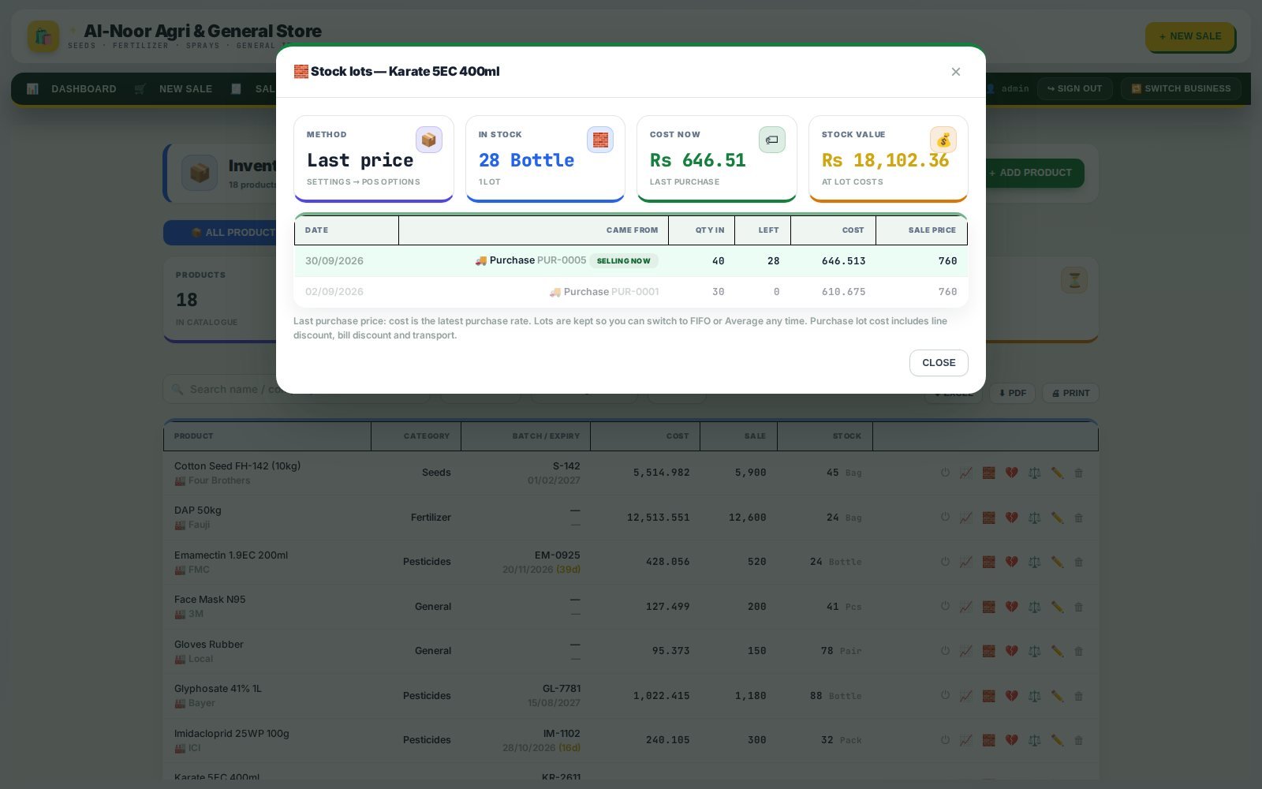
Task: Edit Cotton Seed FH-142 with the pencil icon
Action: 1057,473
